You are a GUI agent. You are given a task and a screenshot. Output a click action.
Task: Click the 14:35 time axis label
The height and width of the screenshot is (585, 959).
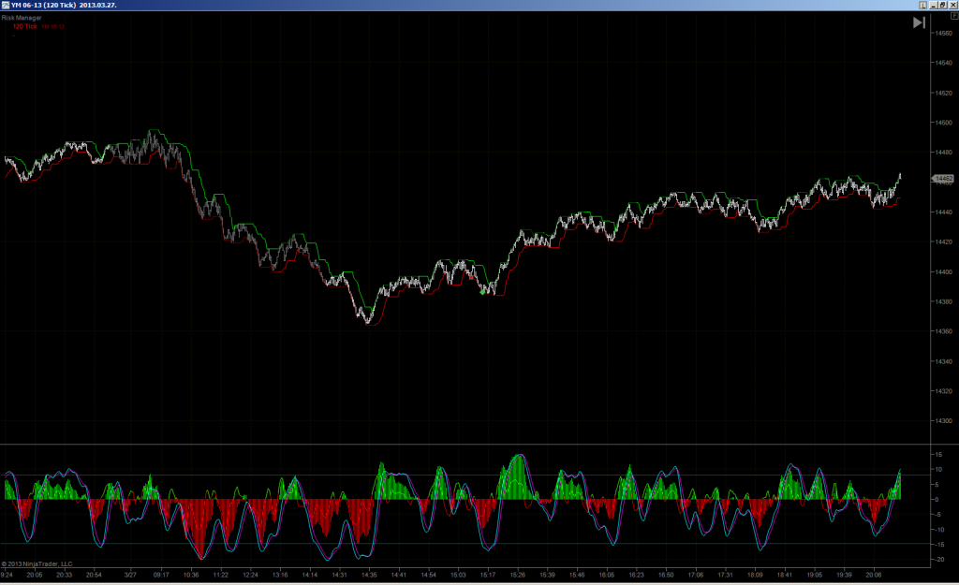click(x=369, y=575)
